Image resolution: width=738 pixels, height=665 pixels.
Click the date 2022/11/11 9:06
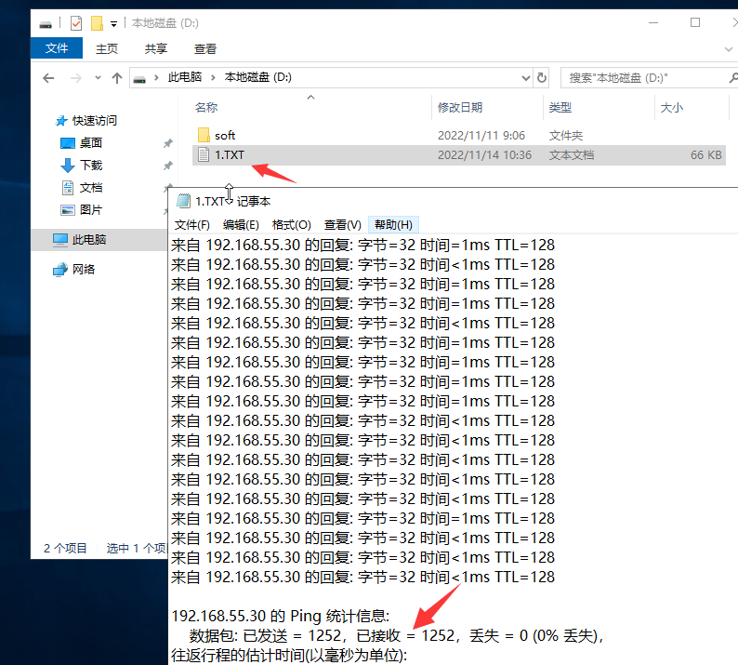481,136
